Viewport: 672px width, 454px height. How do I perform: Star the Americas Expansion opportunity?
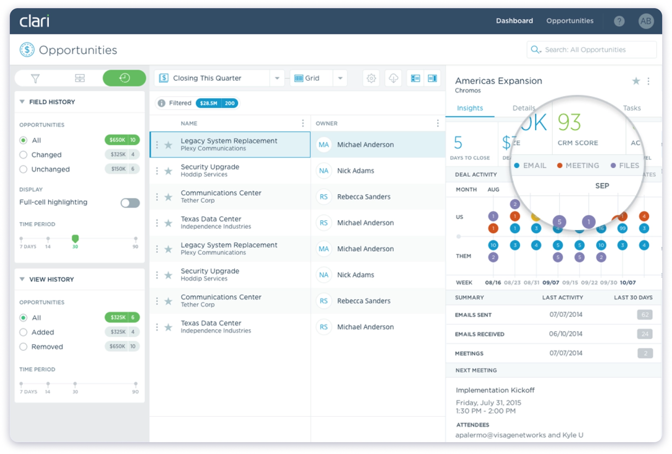[636, 81]
